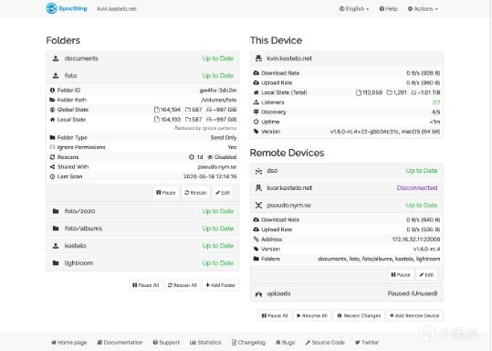Image resolution: width=492 pixels, height=351 pixels.
Task: Open the Changelog footer link
Action: click(248, 342)
